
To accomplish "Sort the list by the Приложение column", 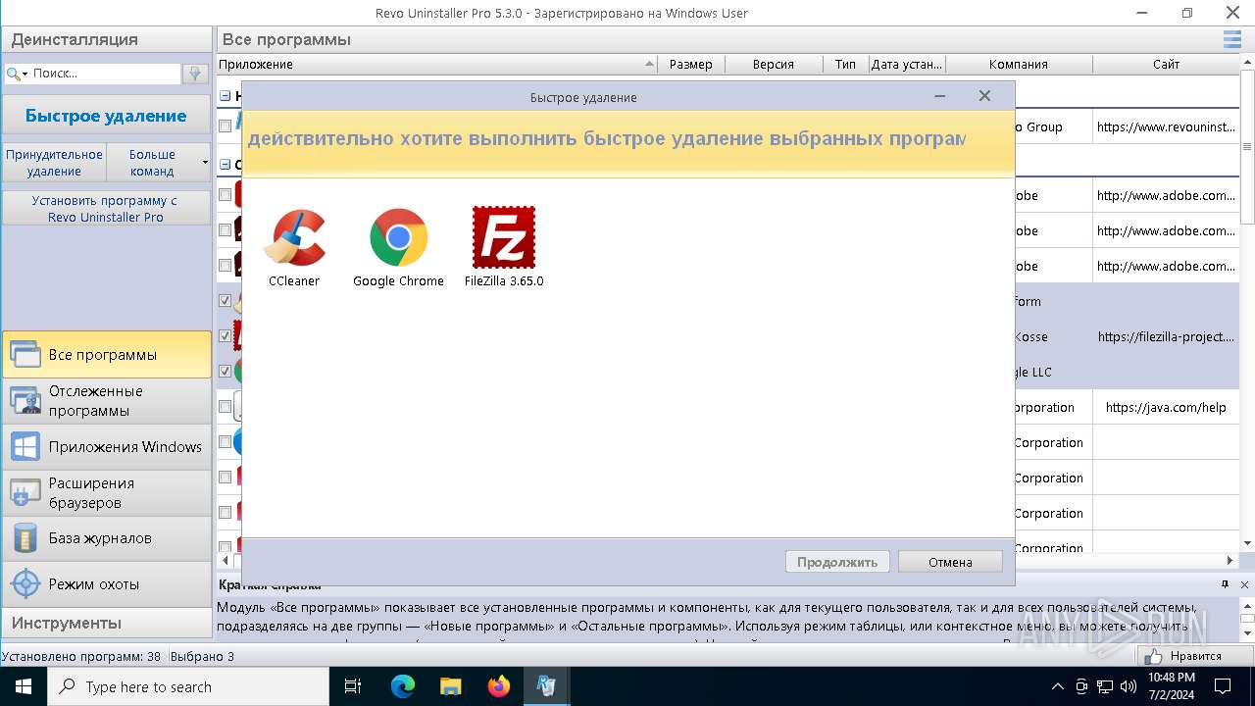I will (435, 65).
